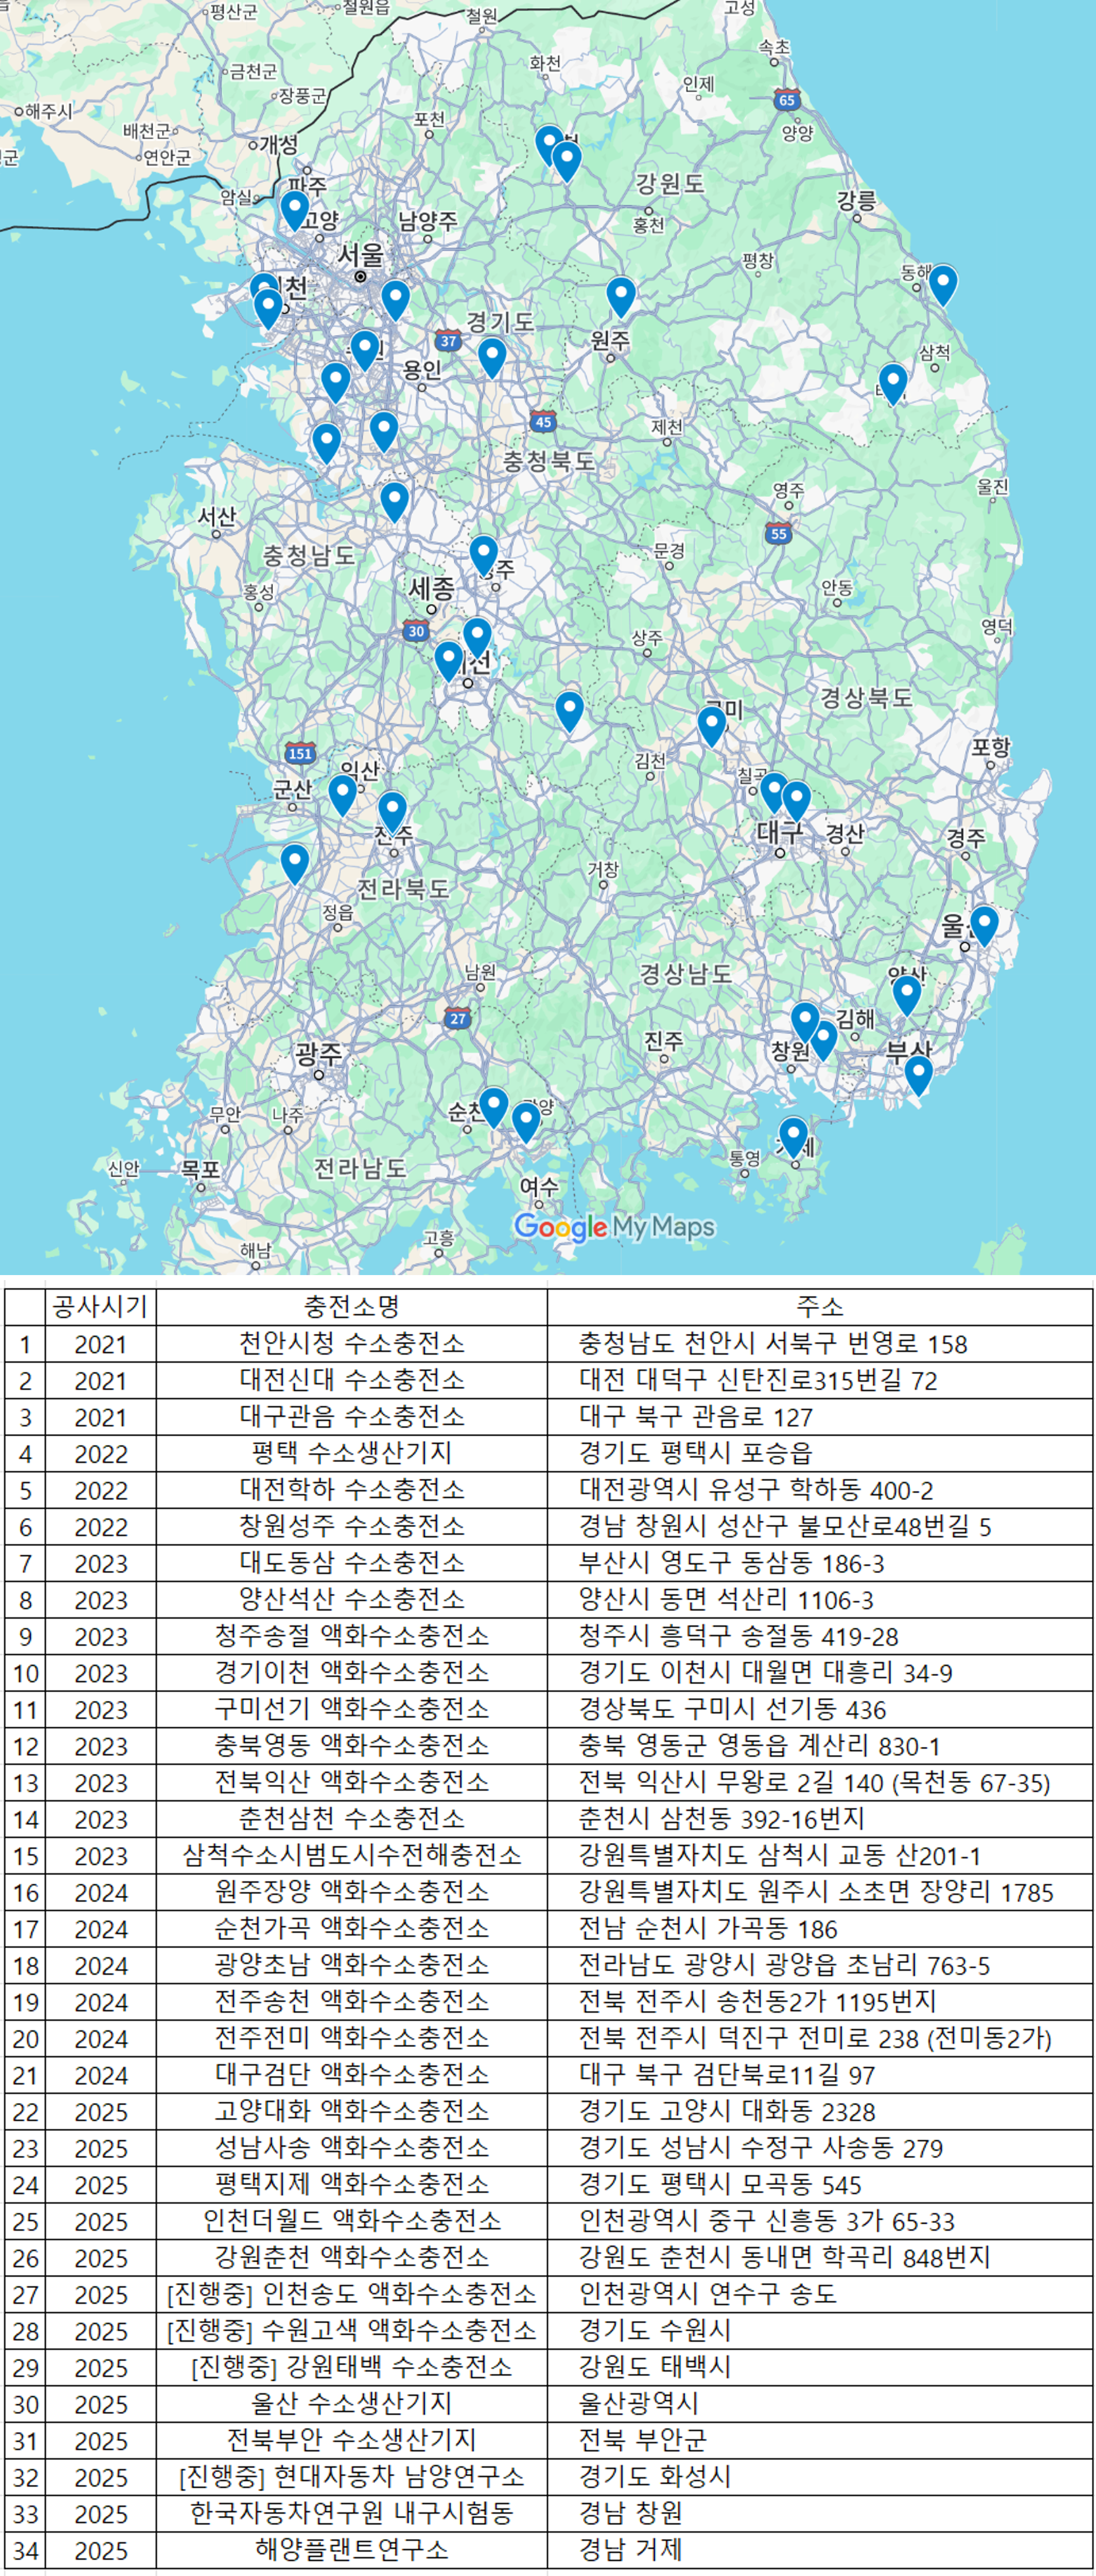Select the map pin below 익산 label
This screenshot has height=2576, width=1096.
343,796
